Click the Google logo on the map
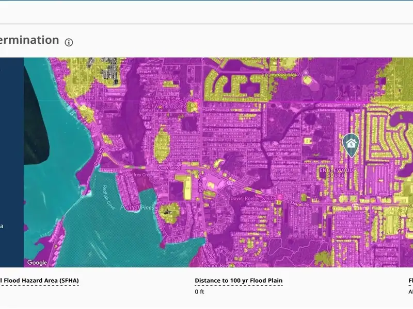The image size is (413, 309). tap(37, 263)
